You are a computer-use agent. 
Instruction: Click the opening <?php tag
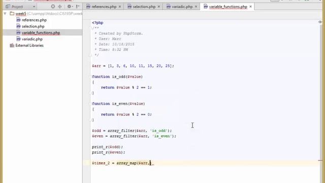point(97,22)
